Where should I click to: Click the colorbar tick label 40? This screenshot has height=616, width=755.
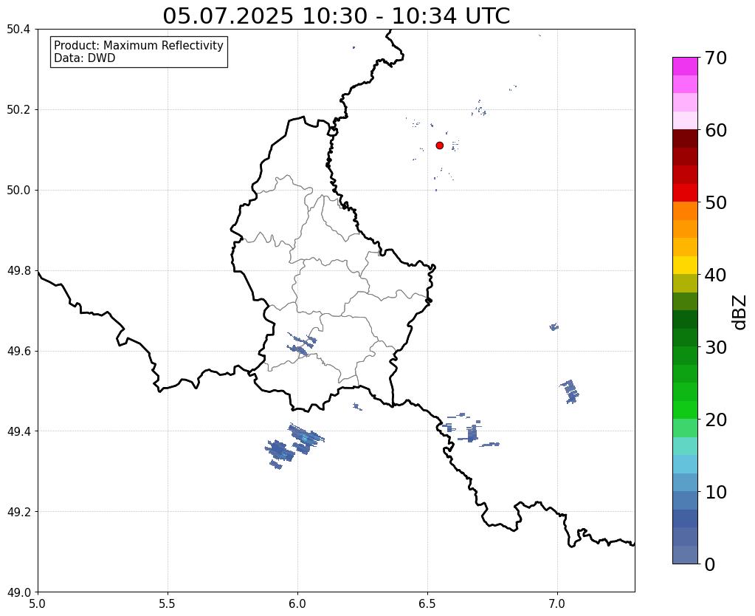716,275
